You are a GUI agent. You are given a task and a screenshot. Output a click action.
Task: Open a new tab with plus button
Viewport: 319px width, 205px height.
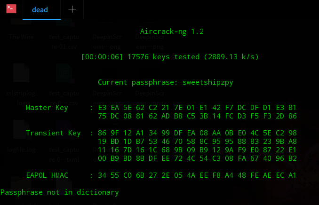(x=72, y=9)
